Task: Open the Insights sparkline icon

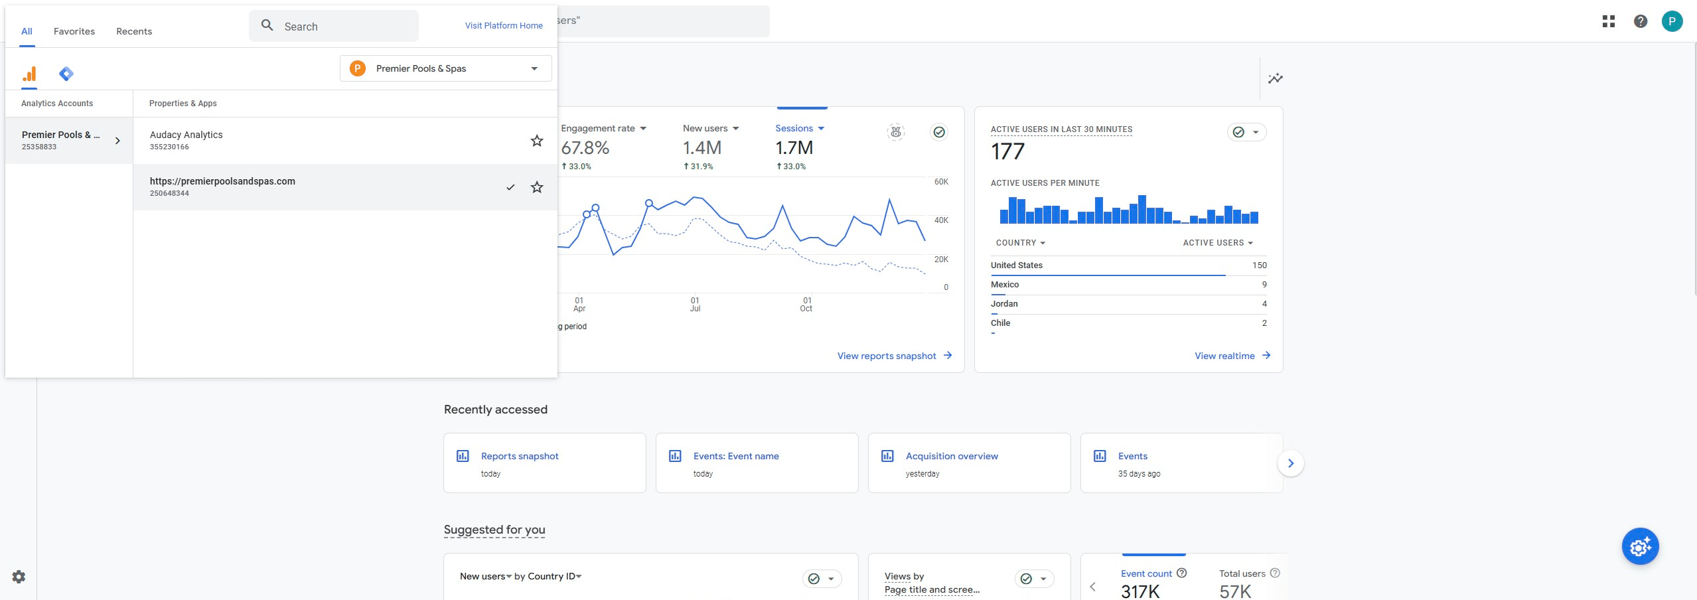Action: click(x=1276, y=78)
